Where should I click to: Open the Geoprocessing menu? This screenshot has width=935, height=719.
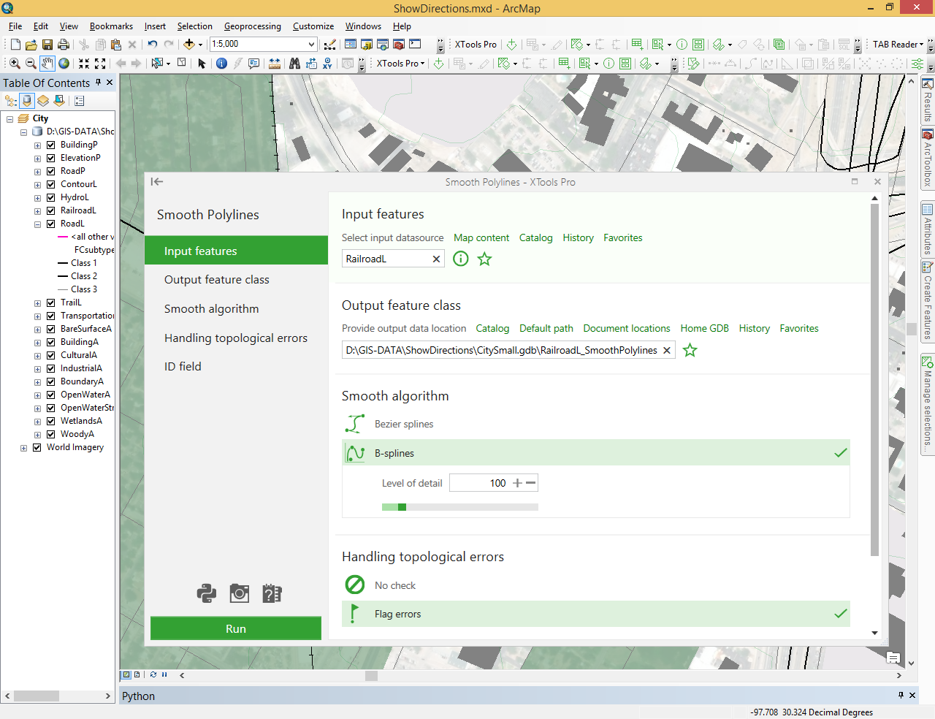point(252,26)
